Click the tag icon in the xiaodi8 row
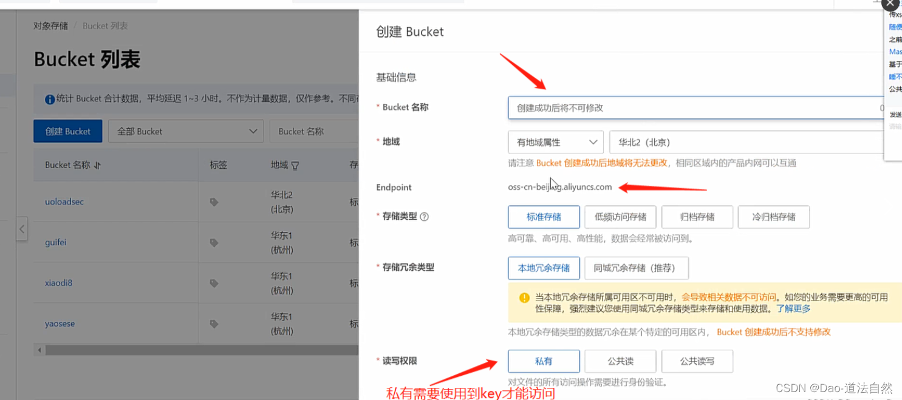 coord(214,283)
